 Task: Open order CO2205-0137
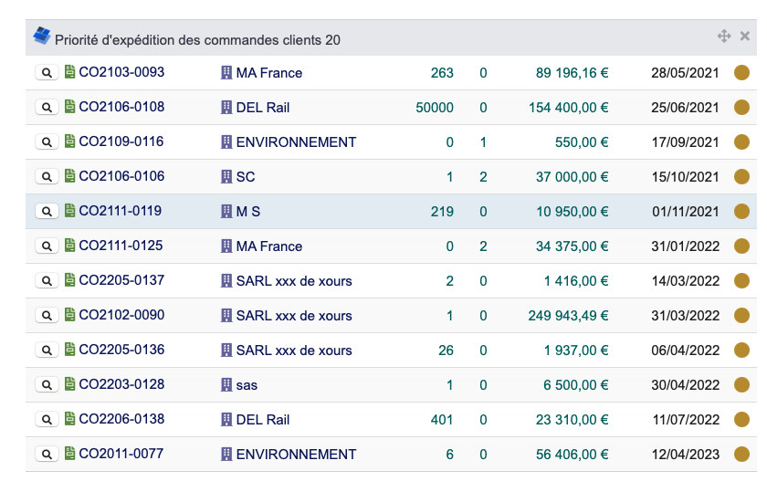click(121, 281)
